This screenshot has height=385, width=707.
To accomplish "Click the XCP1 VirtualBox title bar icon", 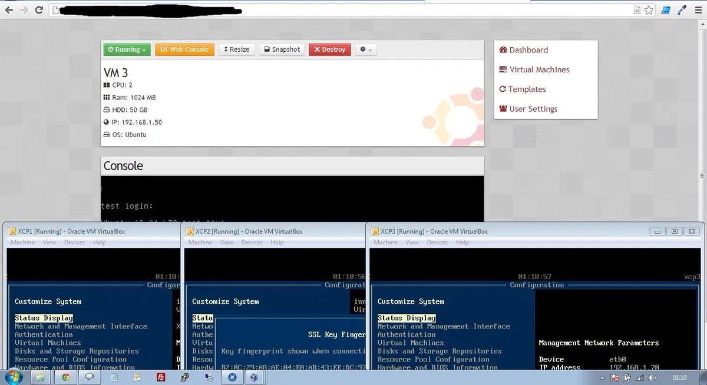I will click(x=12, y=231).
